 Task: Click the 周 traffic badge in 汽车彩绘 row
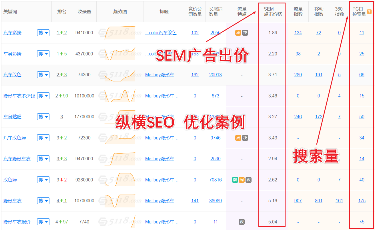(x=238, y=33)
